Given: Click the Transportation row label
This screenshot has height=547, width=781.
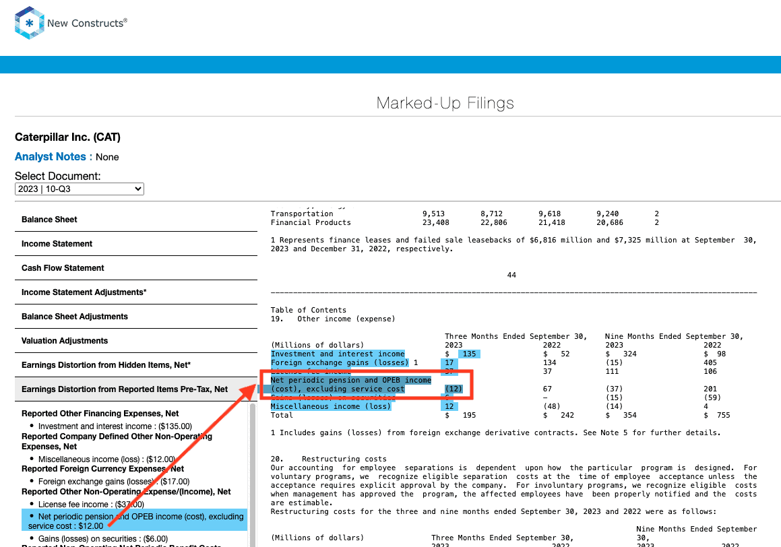Looking at the screenshot, I should click(x=302, y=214).
